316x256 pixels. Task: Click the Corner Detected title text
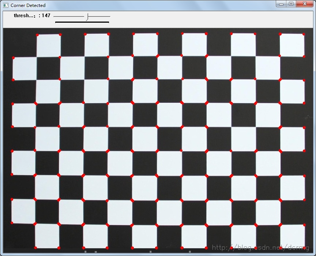[28, 5]
